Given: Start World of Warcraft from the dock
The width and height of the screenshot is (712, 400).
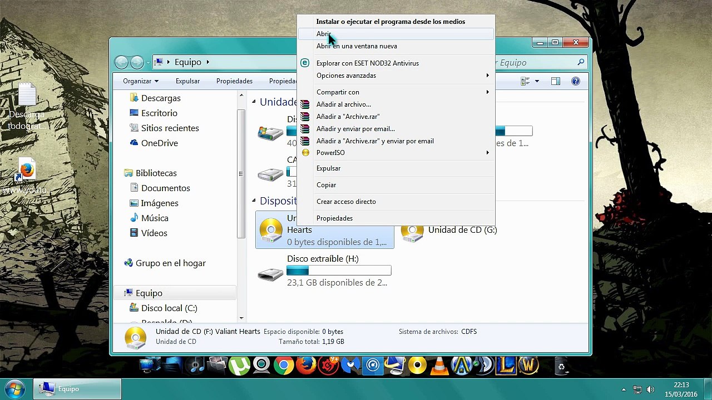Looking at the screenshot, I should click(528, 366).
